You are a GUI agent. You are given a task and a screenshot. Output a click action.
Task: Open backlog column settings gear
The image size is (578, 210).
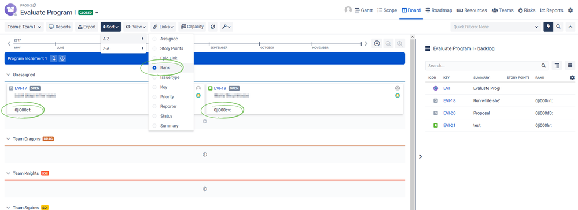[572, 78]
